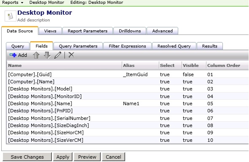The image size is (249, 162).
Task: Click Editing: Desktop Monitor breadcrumb
Action: point(96,3)
